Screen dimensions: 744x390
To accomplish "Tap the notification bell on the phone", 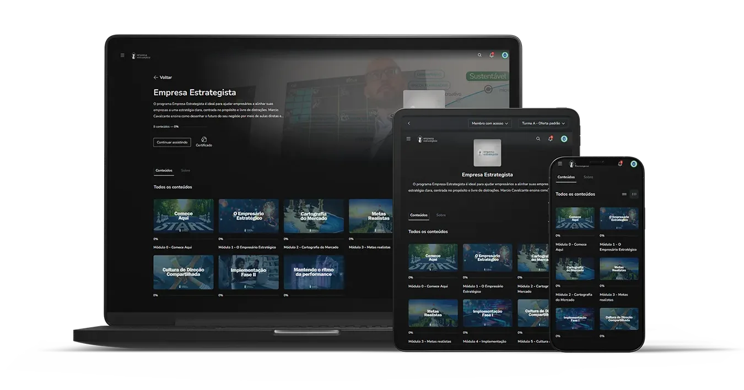I will coord(620,163).
